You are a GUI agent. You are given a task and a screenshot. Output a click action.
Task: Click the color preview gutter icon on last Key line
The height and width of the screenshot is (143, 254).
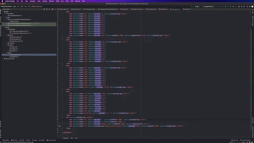tap(60, 126)
